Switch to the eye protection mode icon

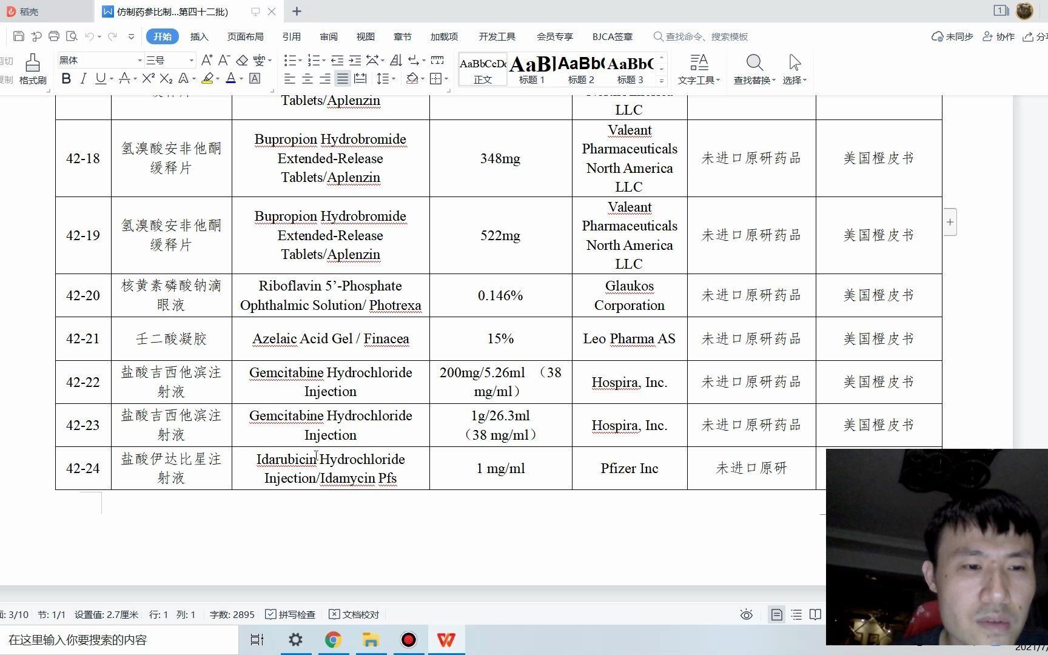pyautogui.click(x=747, y=614)
